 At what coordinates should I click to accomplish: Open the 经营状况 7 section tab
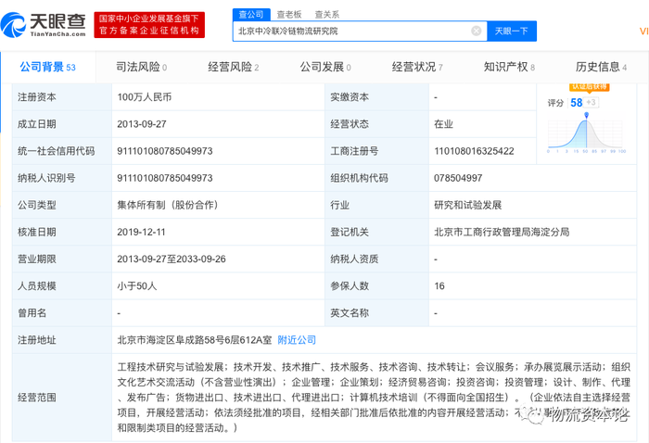417,67
